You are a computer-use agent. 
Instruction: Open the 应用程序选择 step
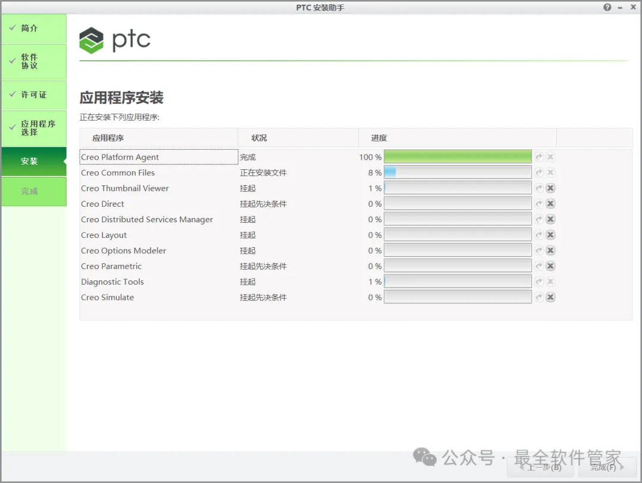pyautogui.click(x=34, y=128)
